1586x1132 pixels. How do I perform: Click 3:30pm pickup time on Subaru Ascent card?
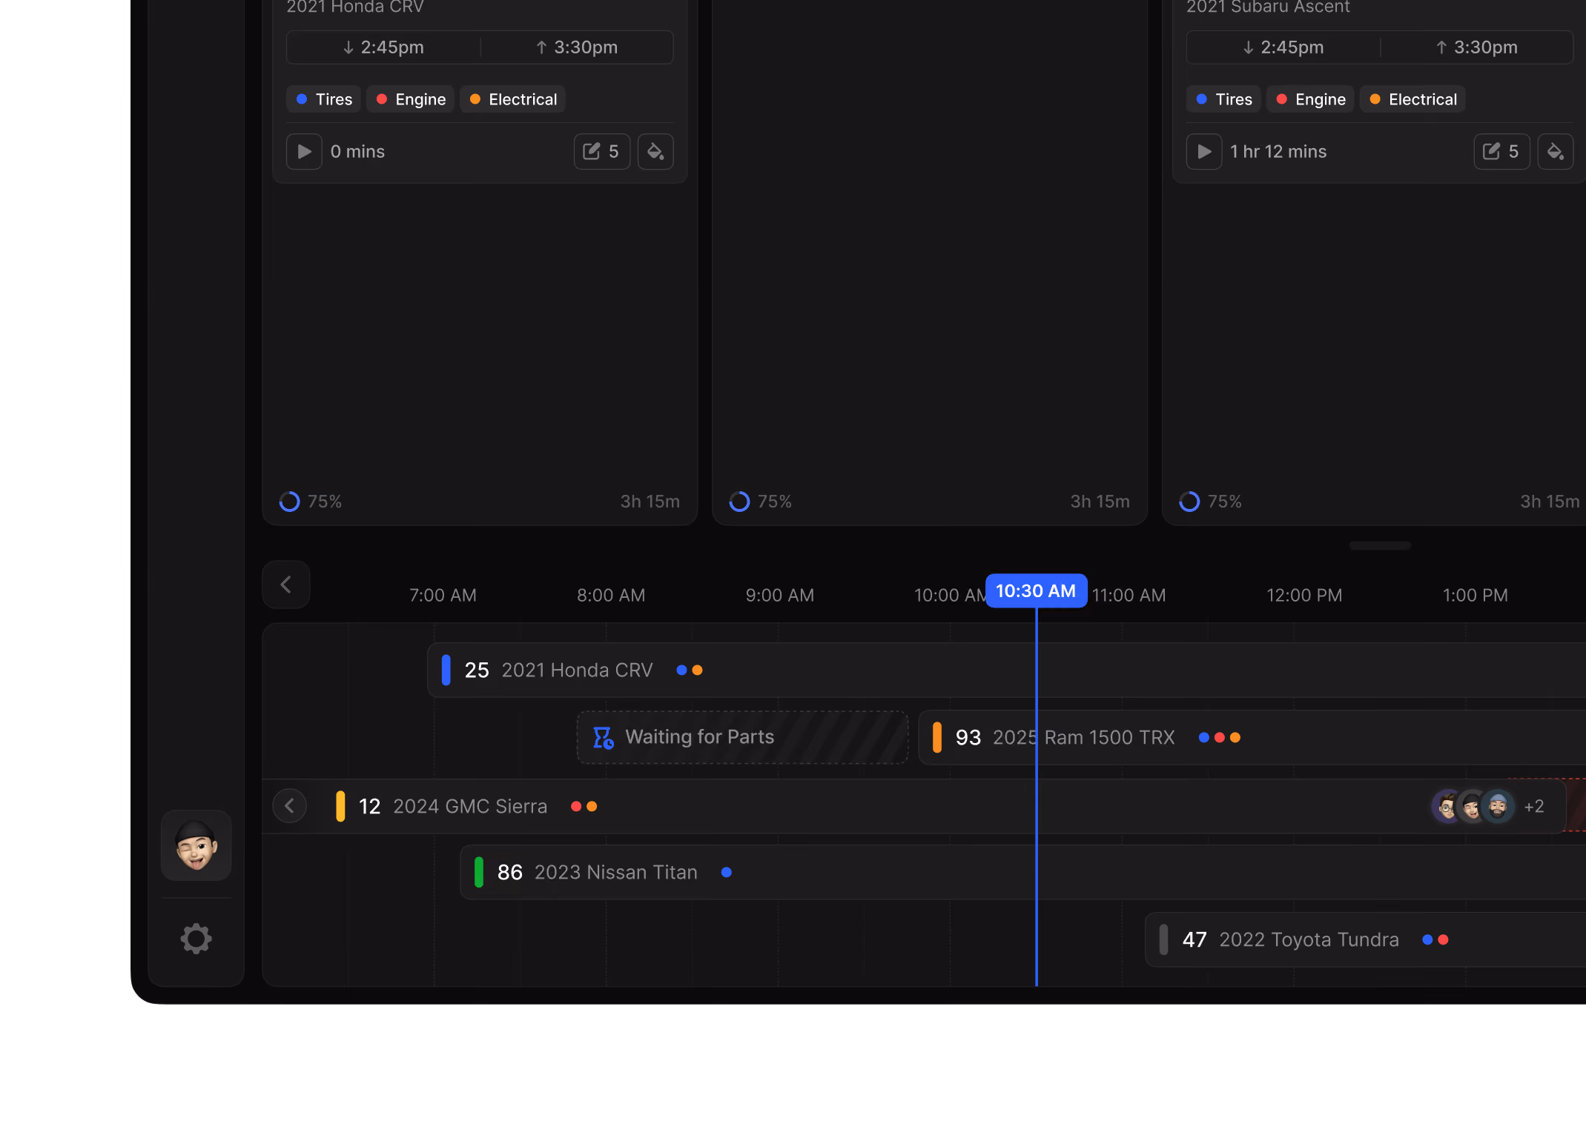tap(1477, 47)
